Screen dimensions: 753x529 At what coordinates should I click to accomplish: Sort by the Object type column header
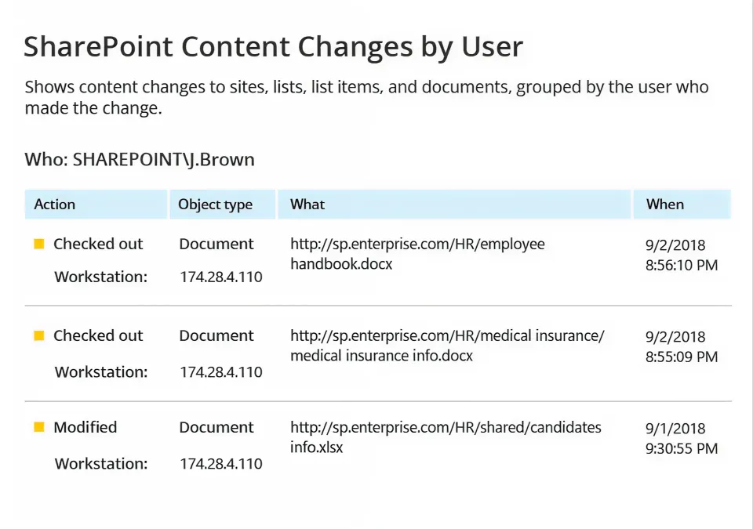pos(215,205)
